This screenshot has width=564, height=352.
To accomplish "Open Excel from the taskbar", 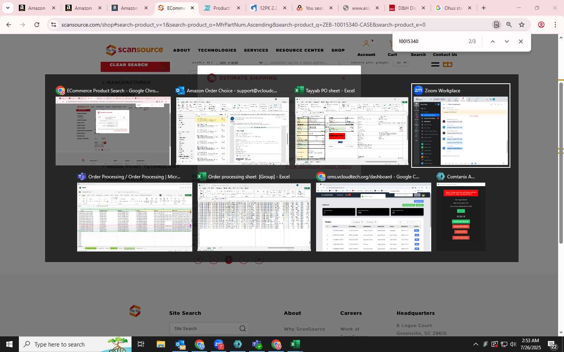I will pos(295,344).
